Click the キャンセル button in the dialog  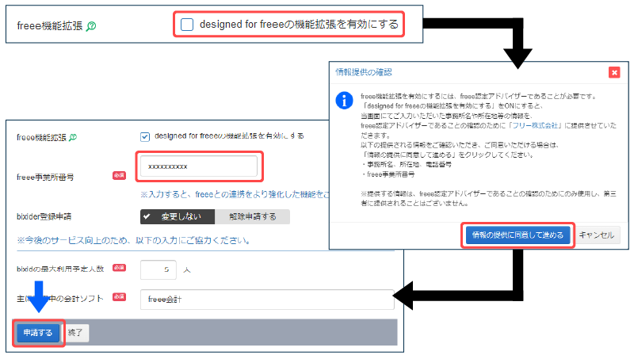597,235
